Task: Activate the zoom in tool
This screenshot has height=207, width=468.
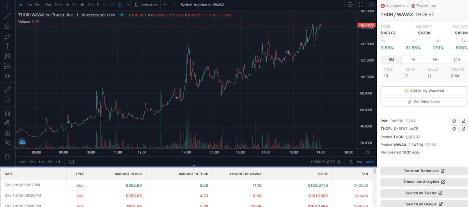Action: (7, 100)
